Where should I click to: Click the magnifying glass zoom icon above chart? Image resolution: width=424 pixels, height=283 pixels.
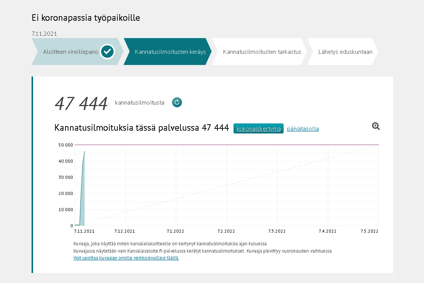[376, 126]
